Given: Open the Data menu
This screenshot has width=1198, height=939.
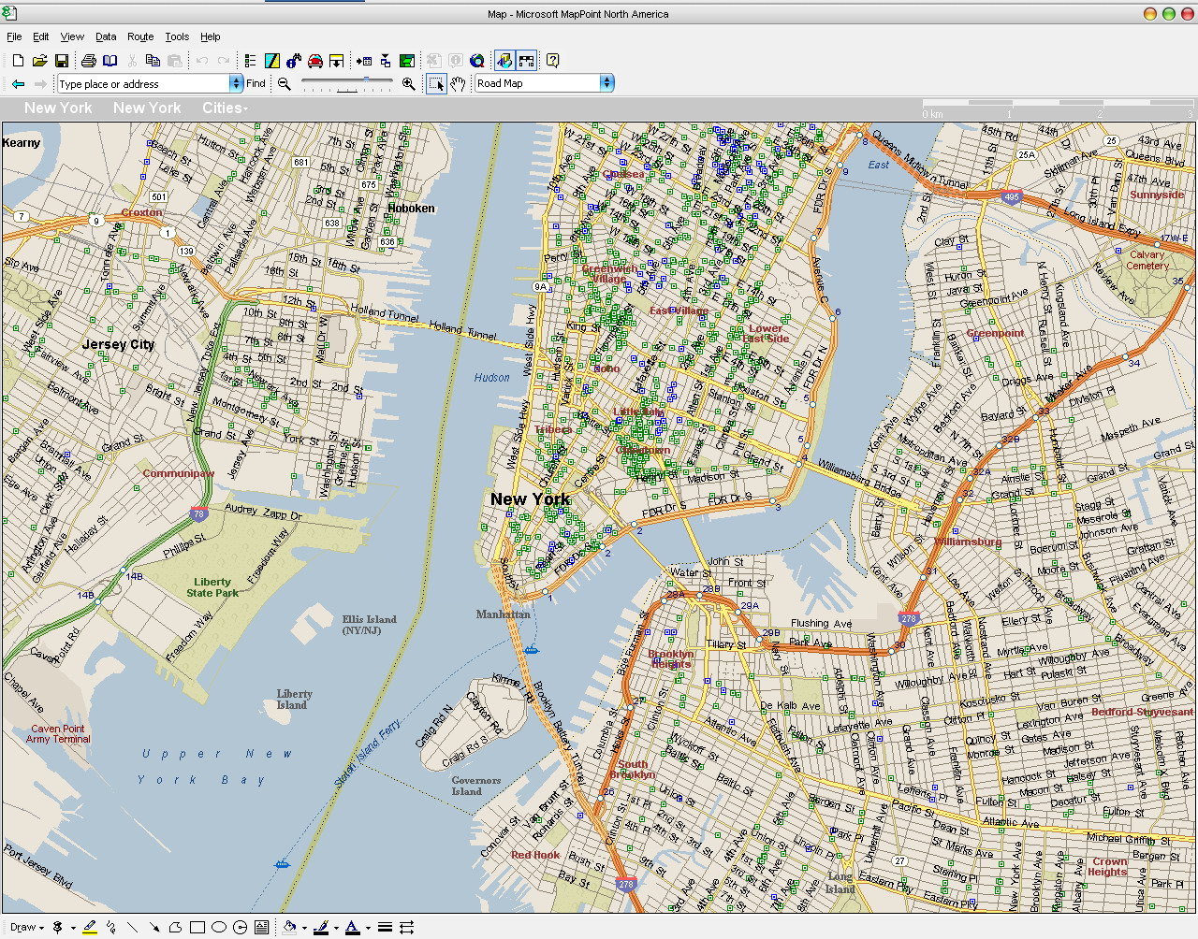Looking at the screenshot, I should pos(106,36).
